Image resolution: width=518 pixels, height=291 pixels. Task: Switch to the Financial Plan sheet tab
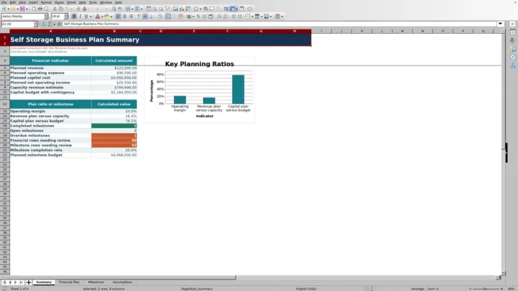(69, 282)
